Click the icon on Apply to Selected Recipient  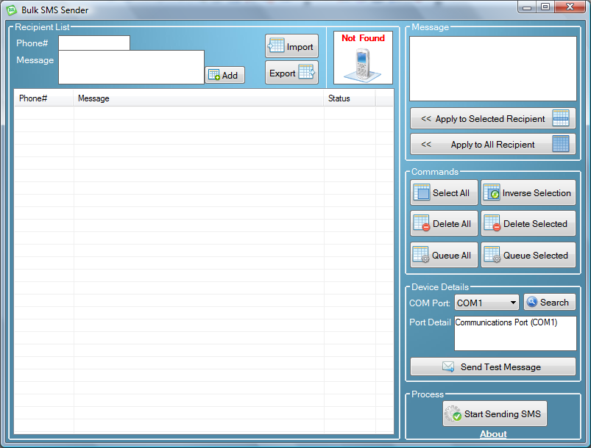pyautogui.click(x=561, y=118)
